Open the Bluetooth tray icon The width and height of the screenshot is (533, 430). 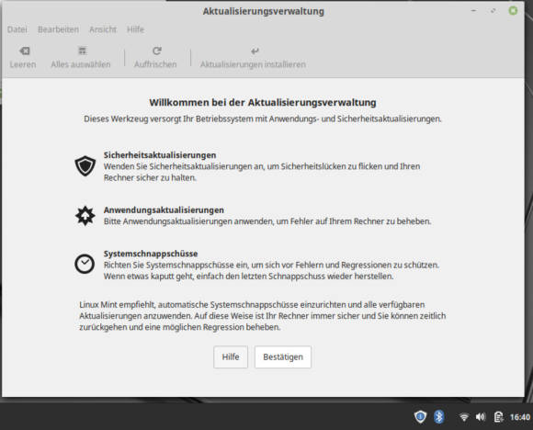pyautogui.click(x=439, y=417)
